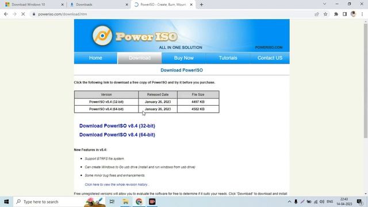The image size is (368, 207).
Task: Click the browser forward arrow
Action: 14,14
